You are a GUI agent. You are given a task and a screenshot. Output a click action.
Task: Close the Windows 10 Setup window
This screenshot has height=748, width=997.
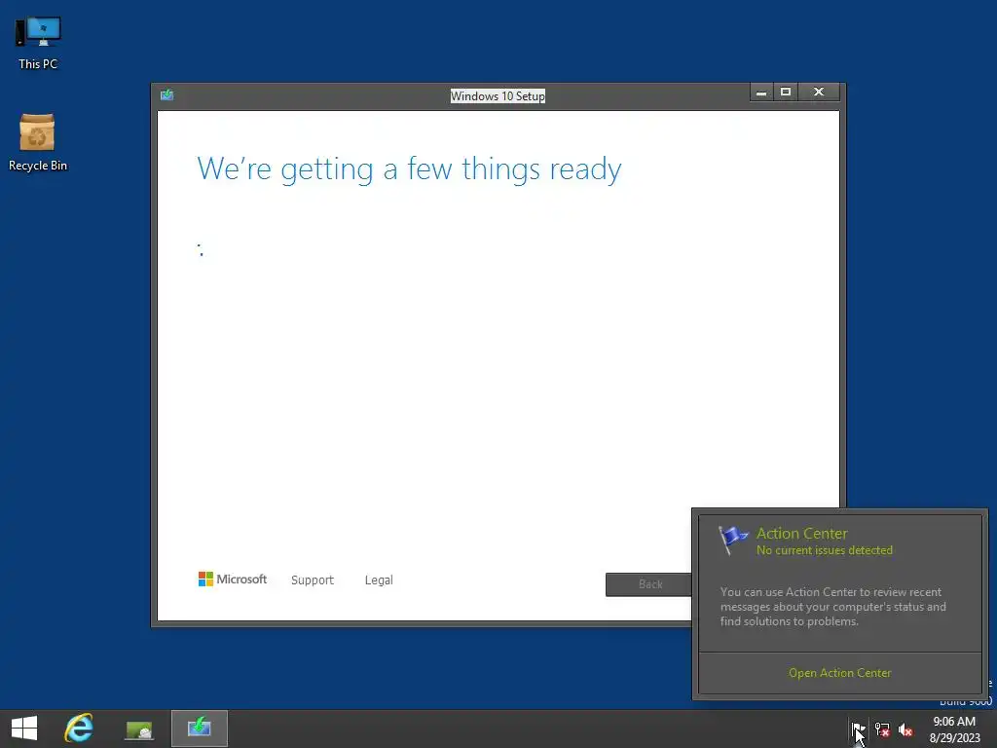819,93
